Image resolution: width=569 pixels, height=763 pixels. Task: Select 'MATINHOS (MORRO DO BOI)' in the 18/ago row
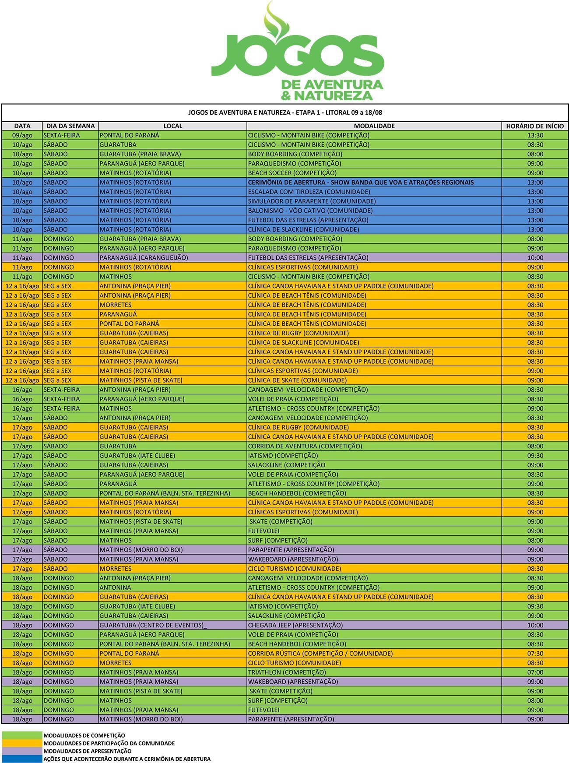click(x=173, y=719)
